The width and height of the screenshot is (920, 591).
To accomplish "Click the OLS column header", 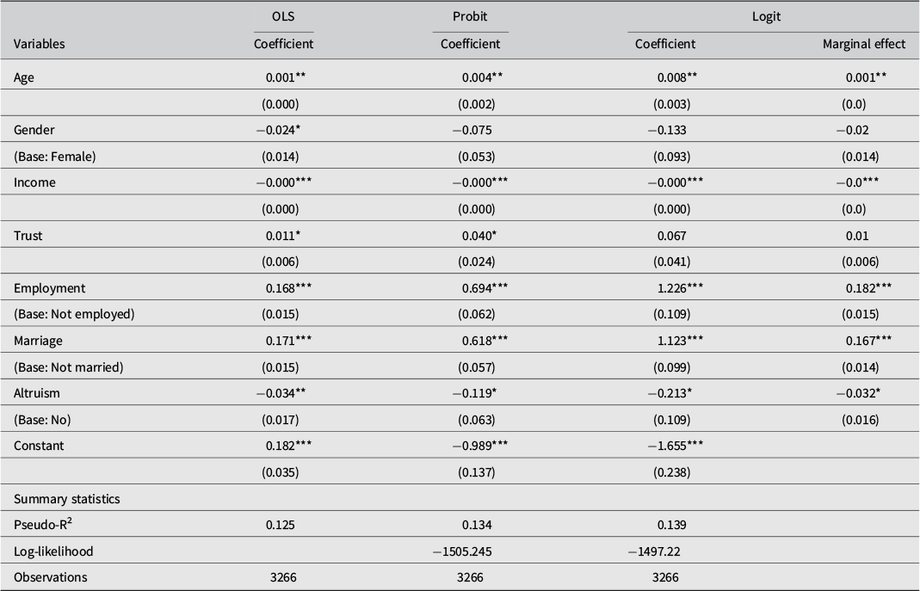I will 283,16.
